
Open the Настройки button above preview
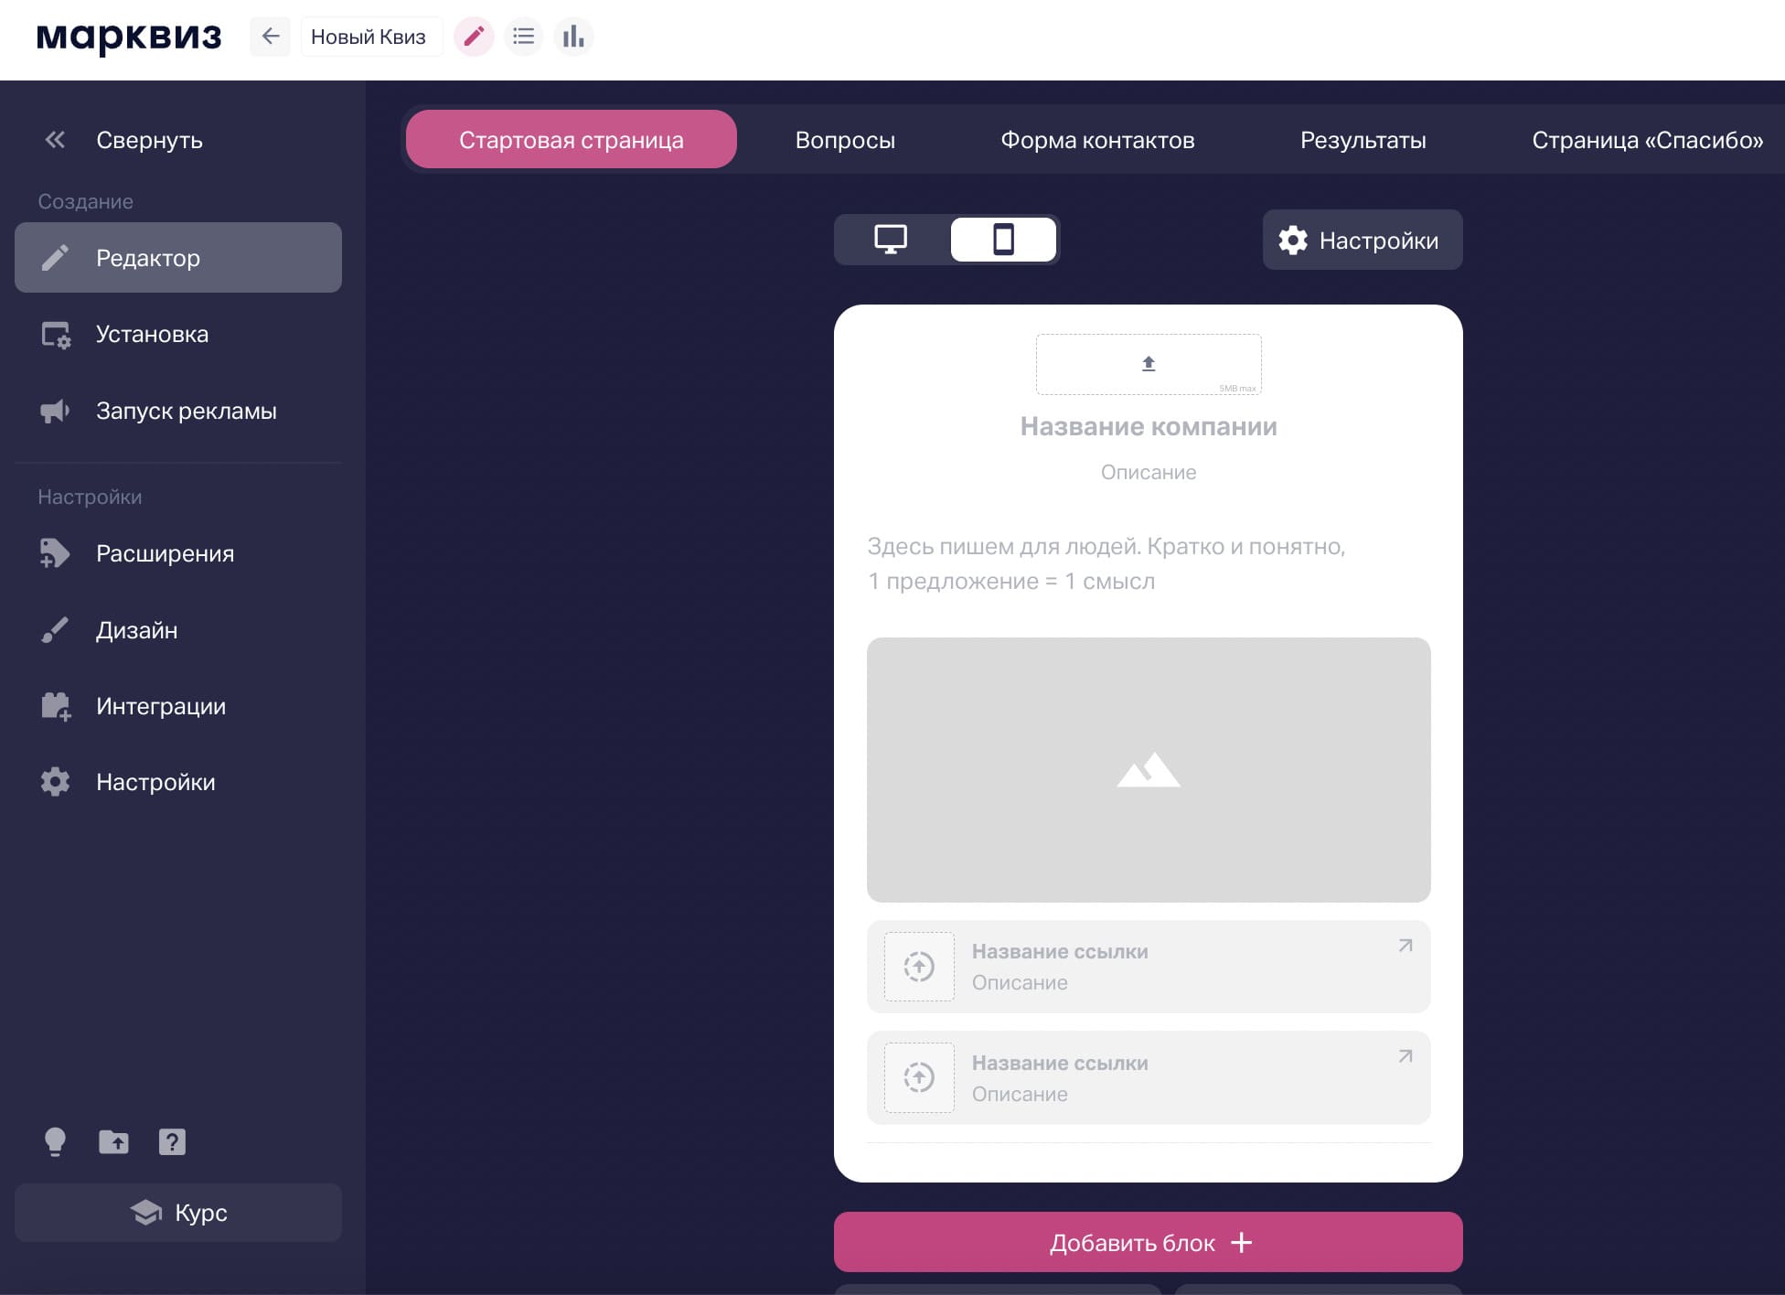click(1362, 240)
